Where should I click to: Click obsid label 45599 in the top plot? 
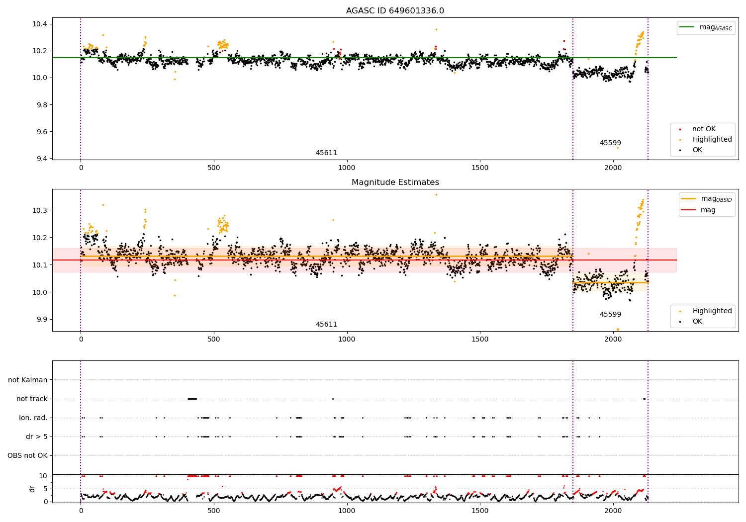(610, 143)
